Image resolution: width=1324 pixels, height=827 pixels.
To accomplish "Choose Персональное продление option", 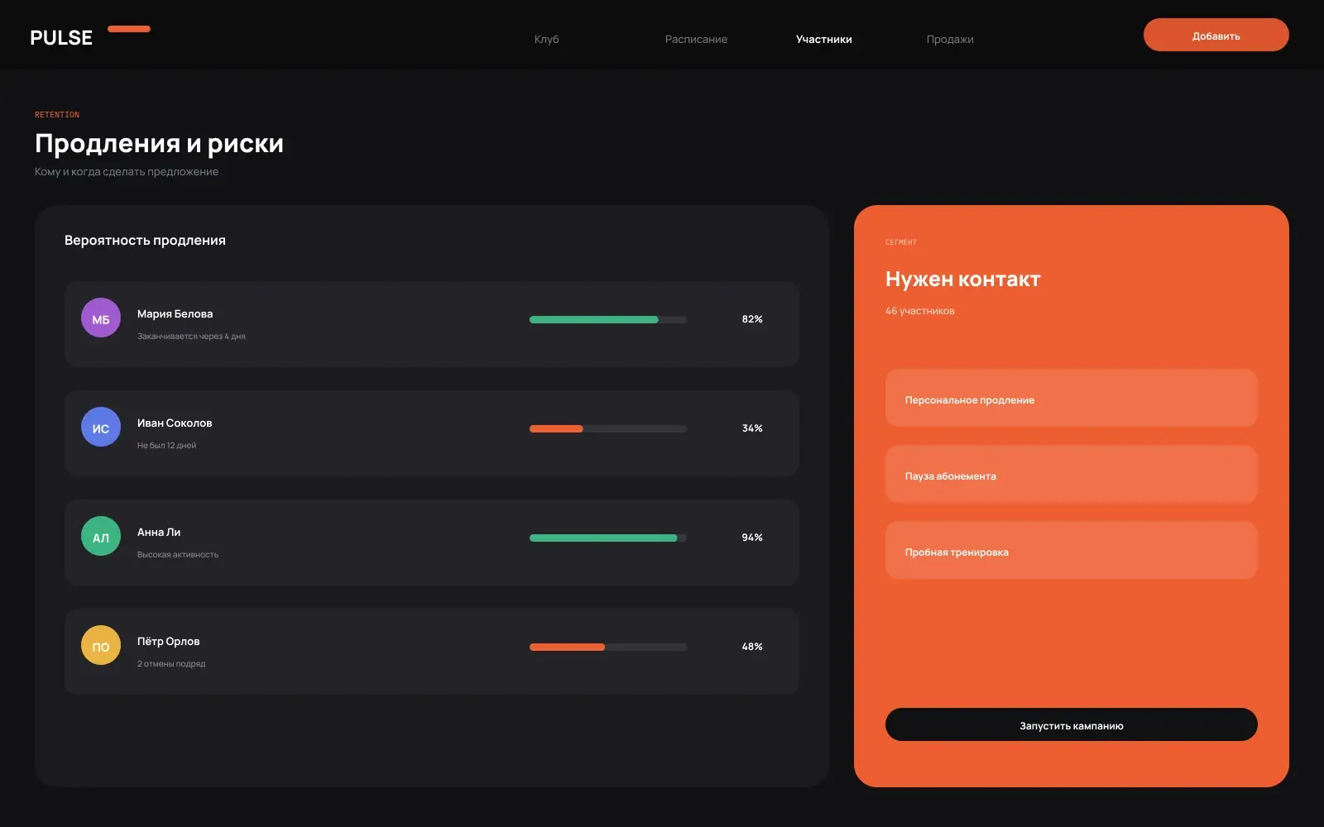I will click(x=1071, y=398).
